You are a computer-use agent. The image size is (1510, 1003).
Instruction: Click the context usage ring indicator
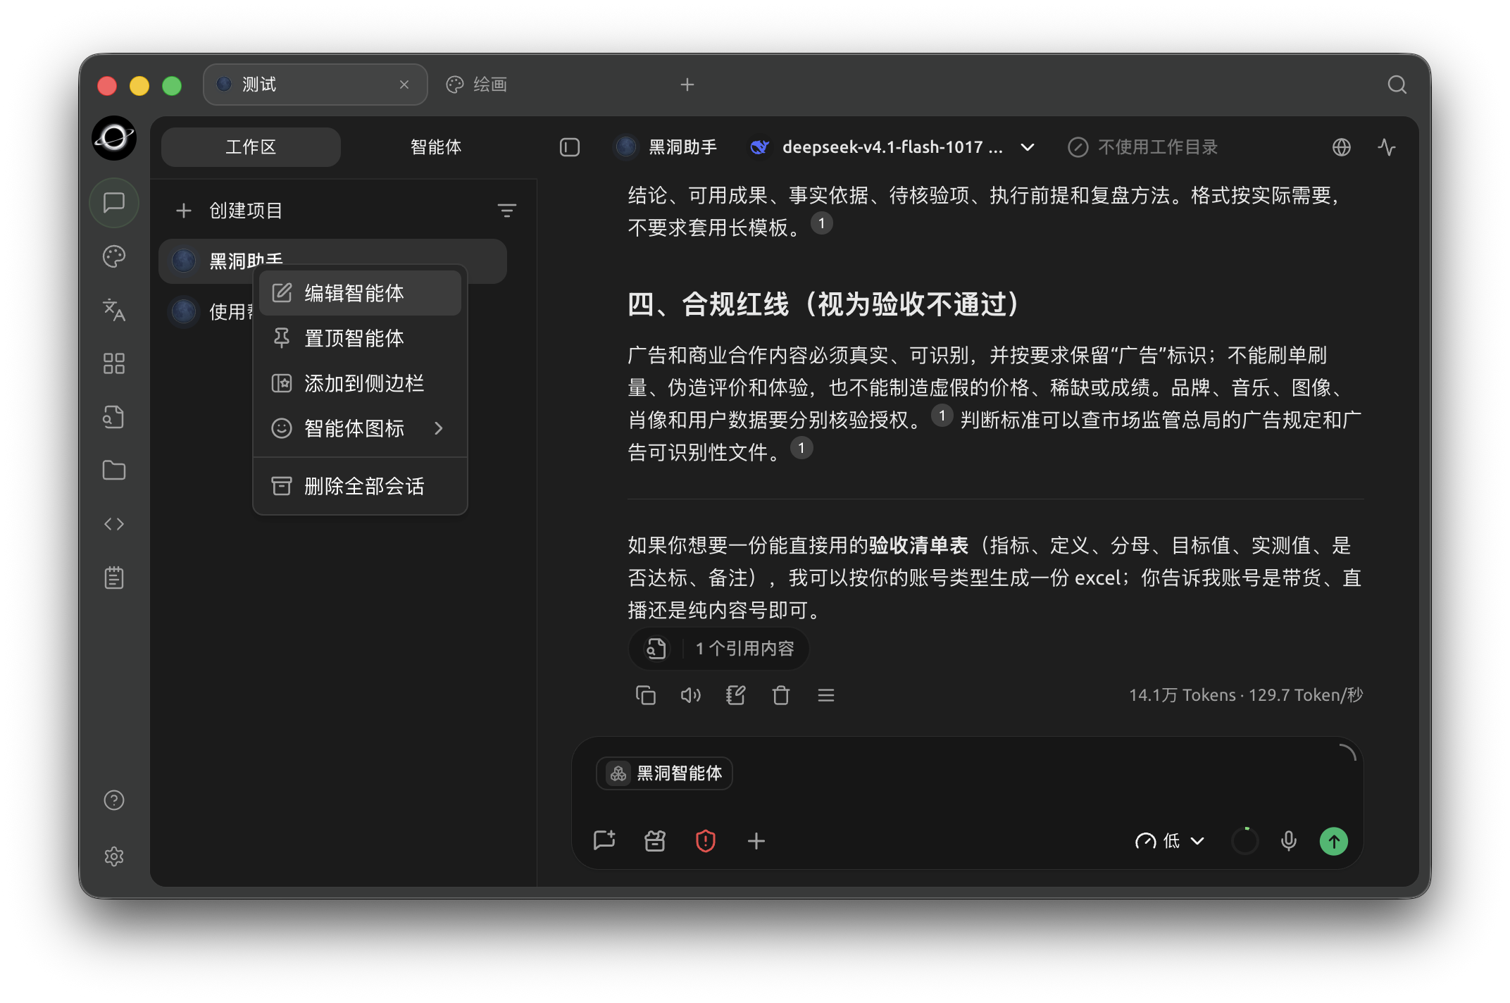[1244, 840]
